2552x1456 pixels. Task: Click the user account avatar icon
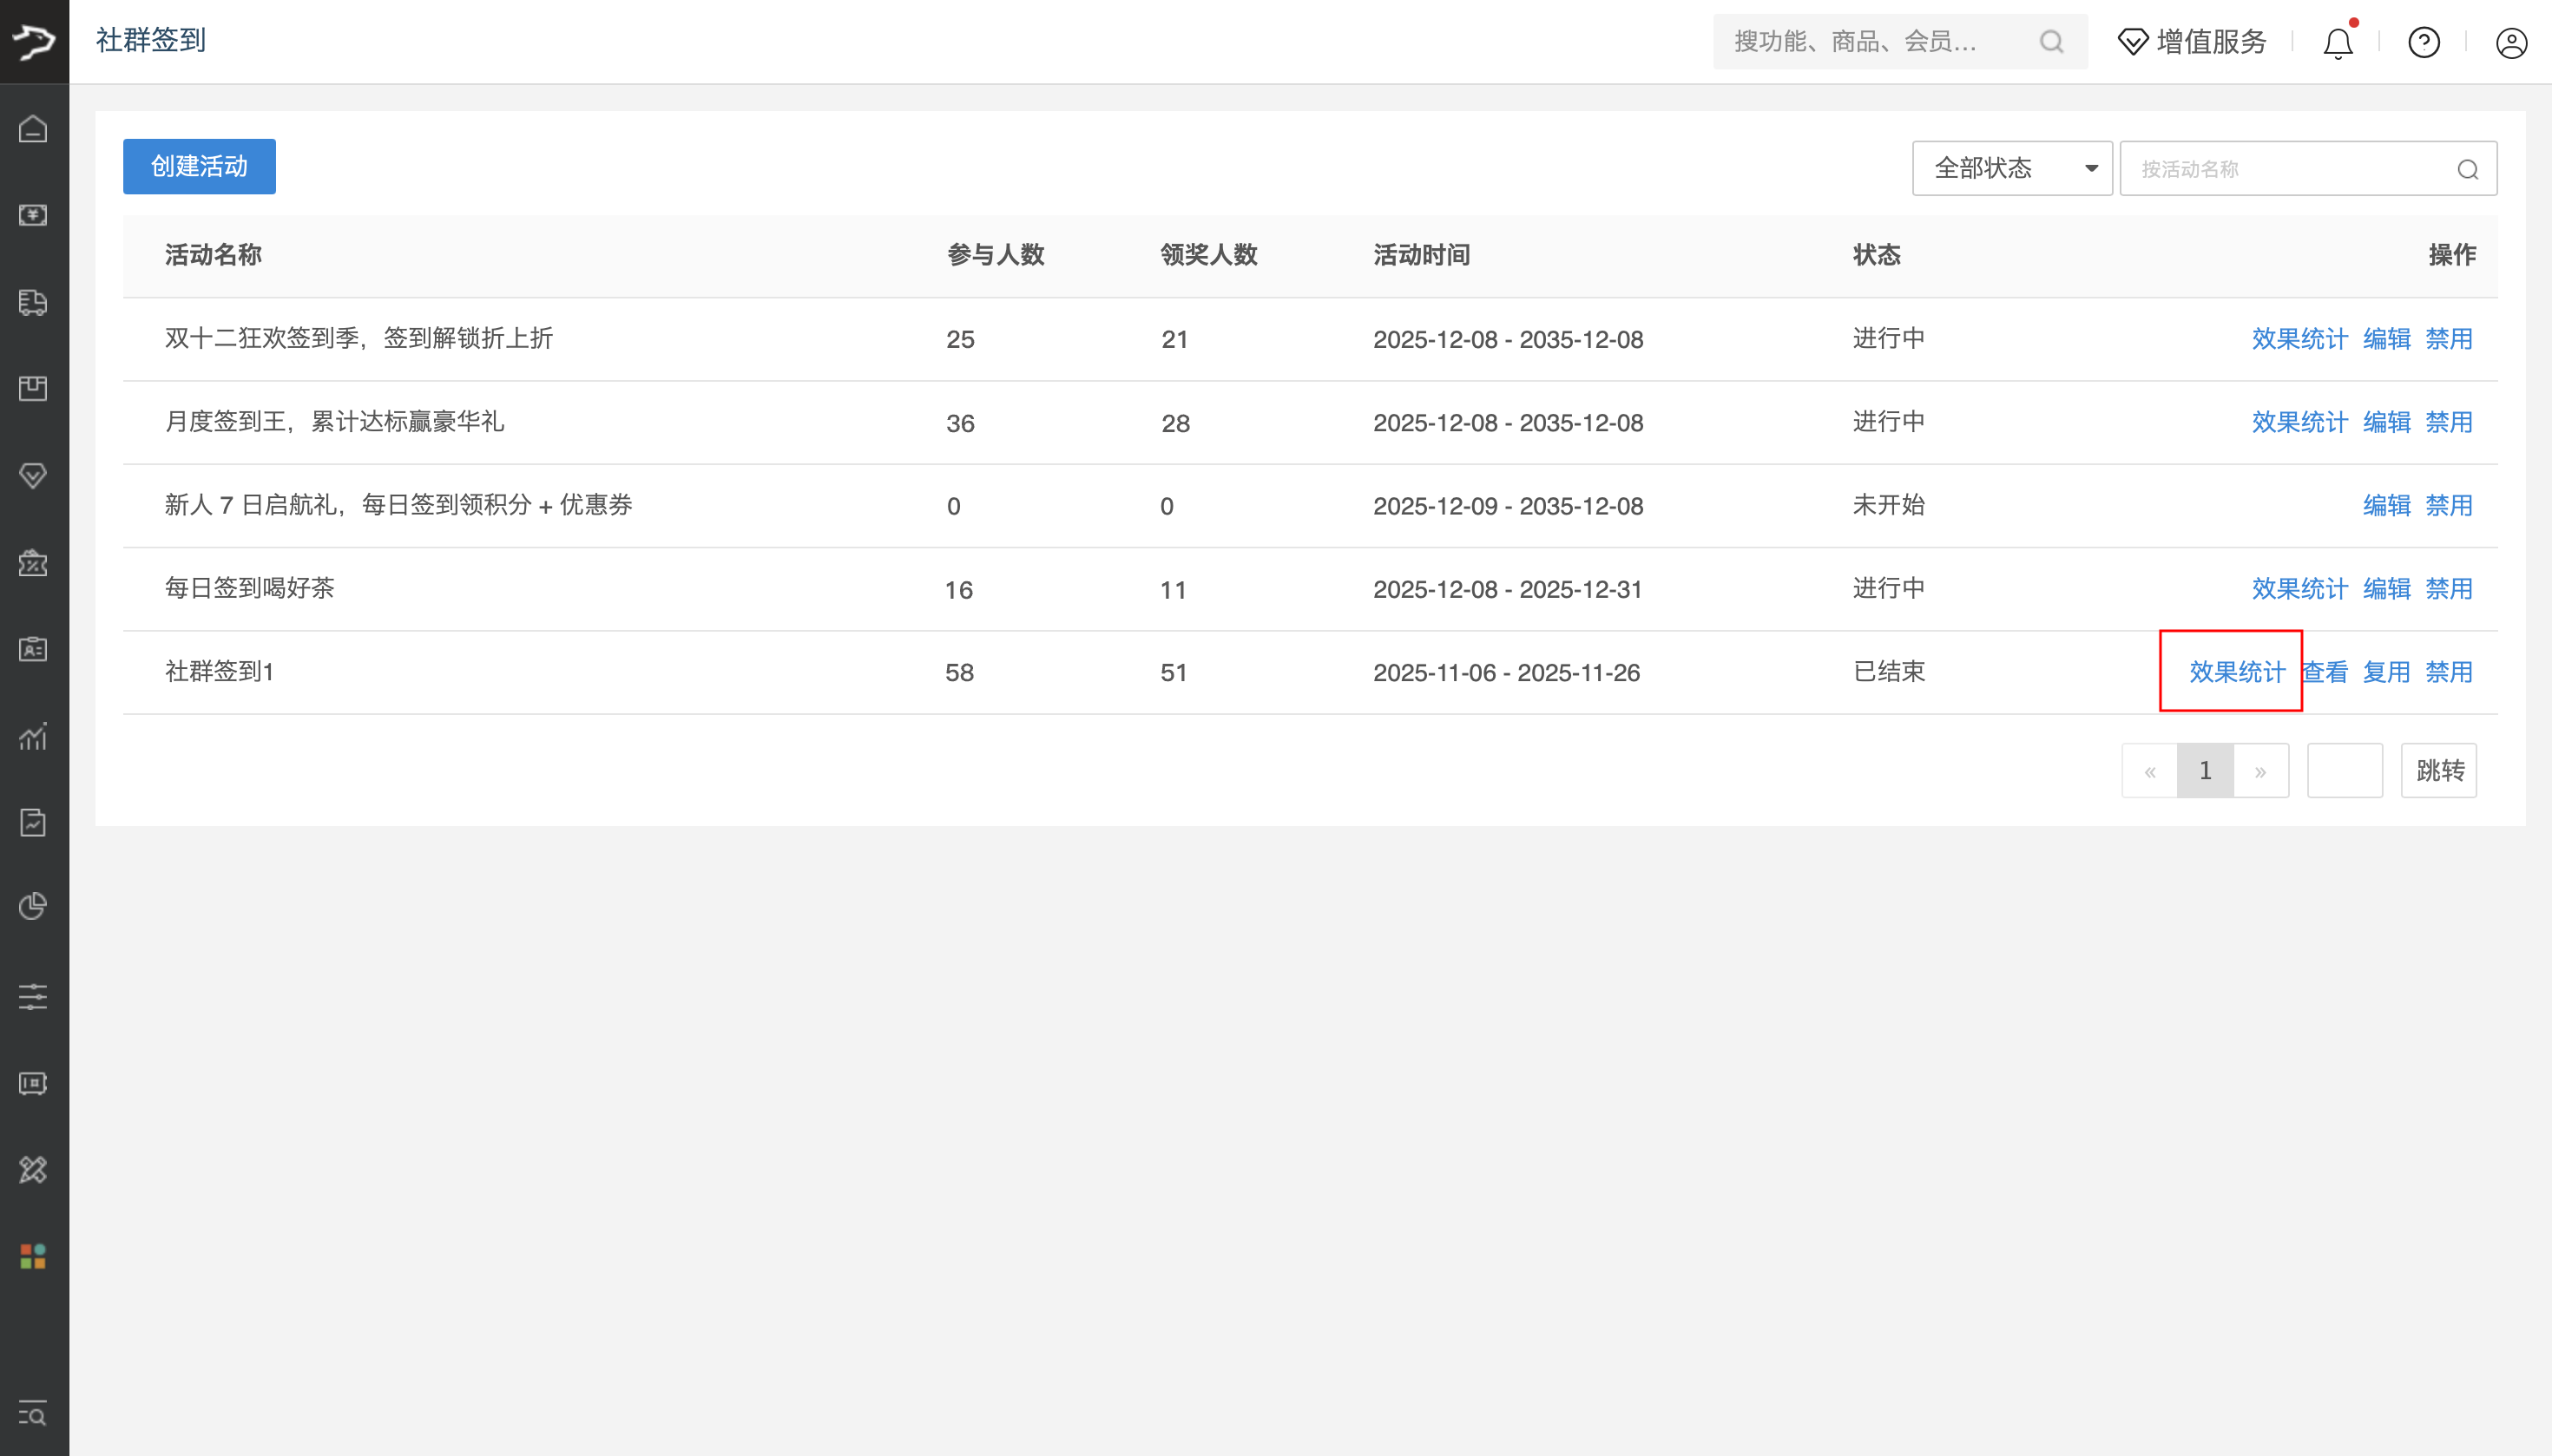coord(2511,43)
